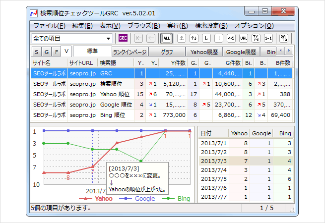The height and width of the screenshot is (223, 325).
Task: Select the row with keyword Bing 順位
Action: (x=162, y=115)
